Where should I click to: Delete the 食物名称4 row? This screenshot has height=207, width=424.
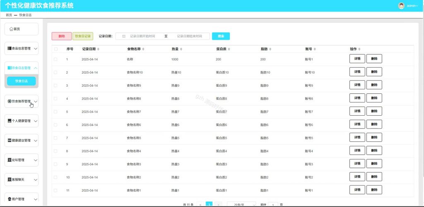[x=374, y=150]
